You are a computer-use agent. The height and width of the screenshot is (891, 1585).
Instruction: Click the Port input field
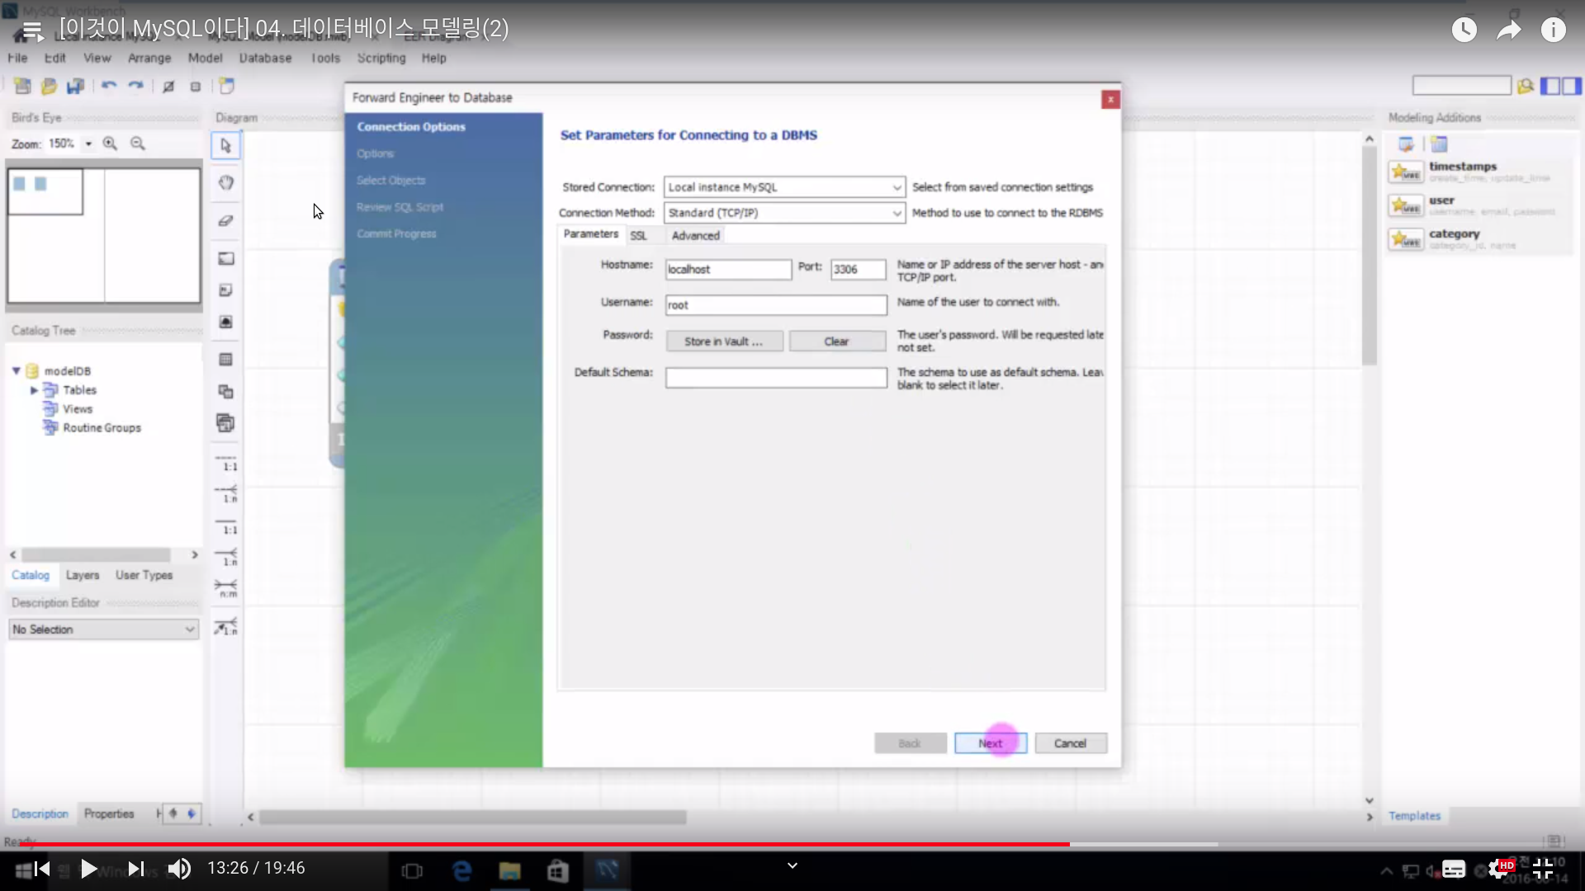tap(858, 270)
